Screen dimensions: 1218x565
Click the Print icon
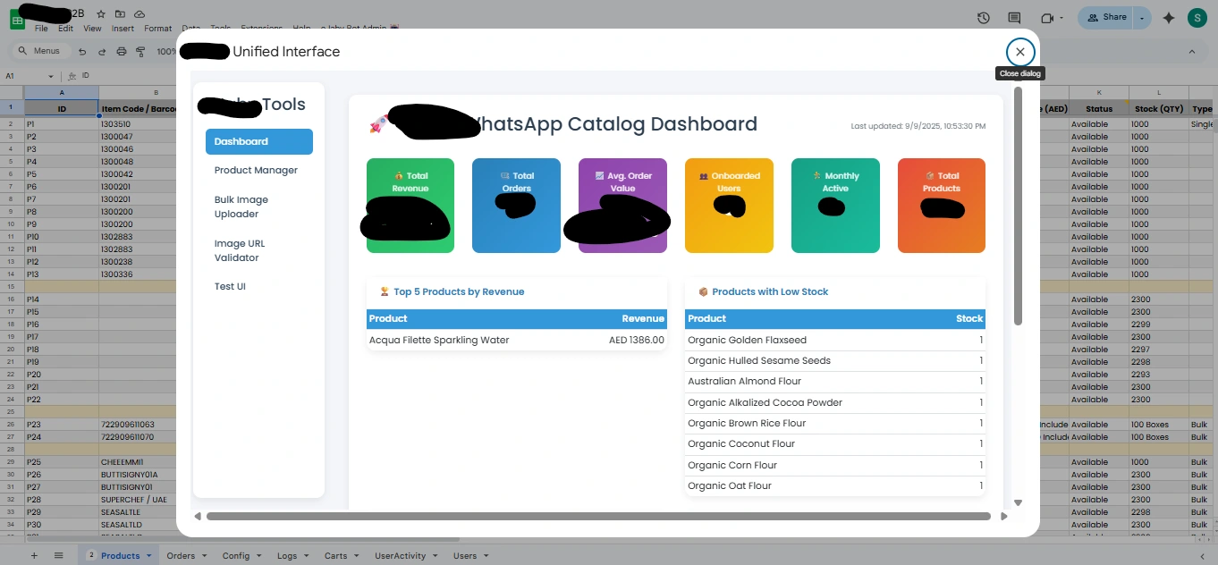tap(121, 51)
